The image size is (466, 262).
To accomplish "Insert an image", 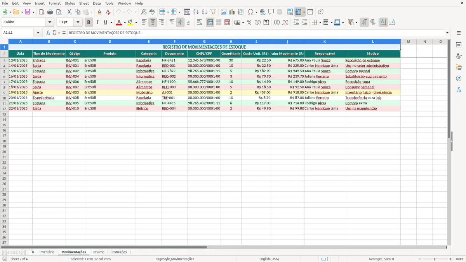I will coord(224,12).
